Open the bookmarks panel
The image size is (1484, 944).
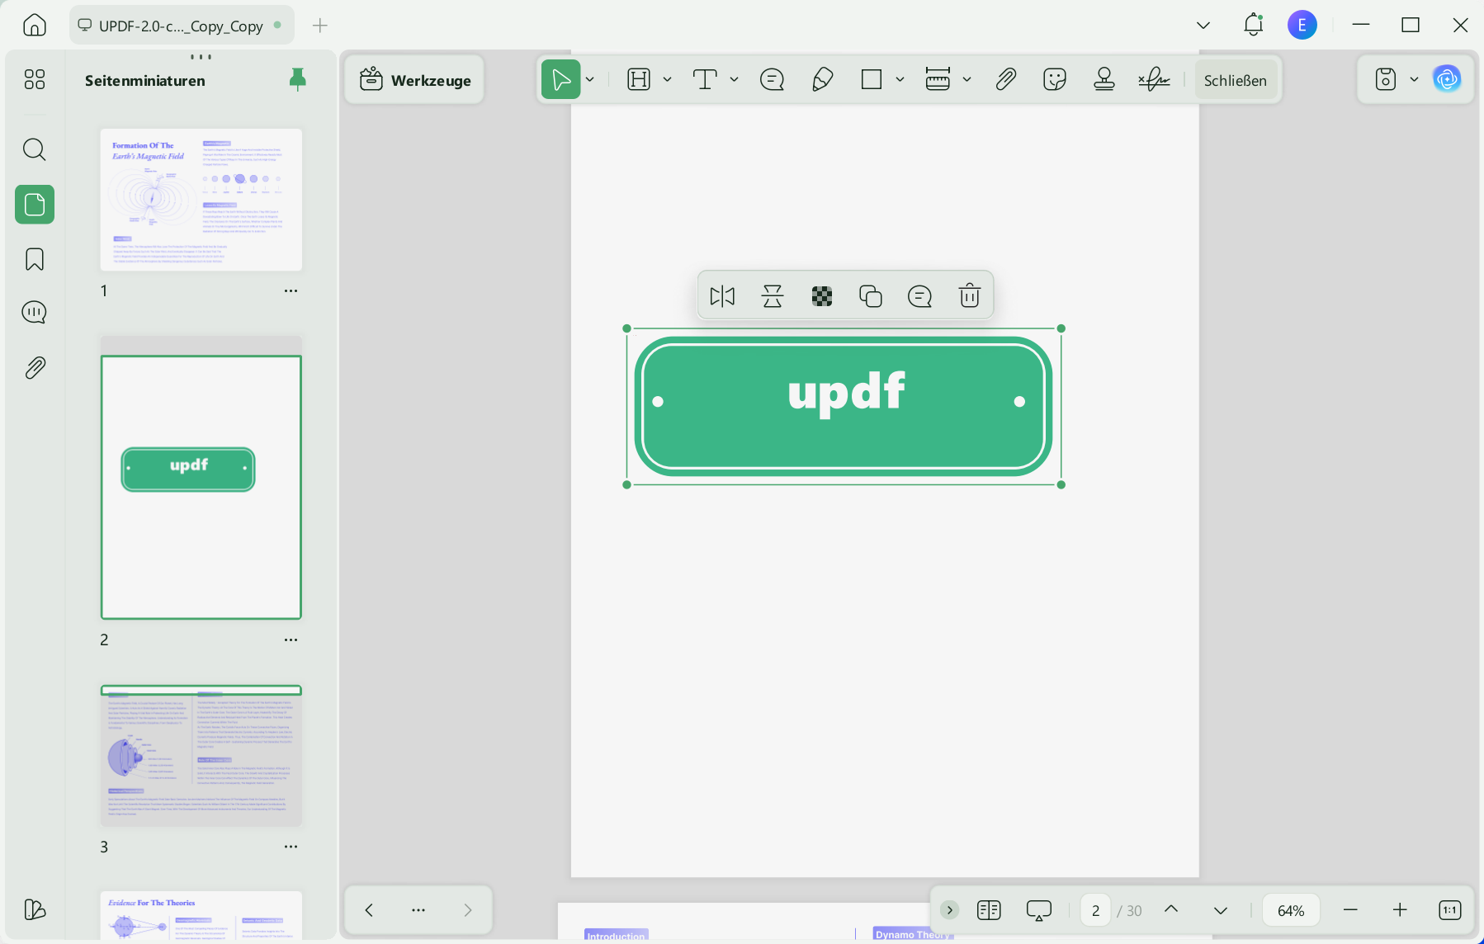(x=35, y=259)
